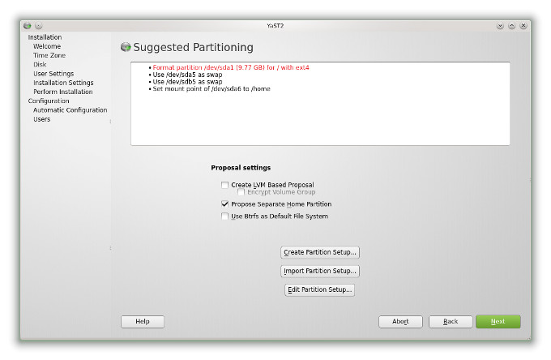
Task: Select the User Settings step
Action: (x=53, y=74)
